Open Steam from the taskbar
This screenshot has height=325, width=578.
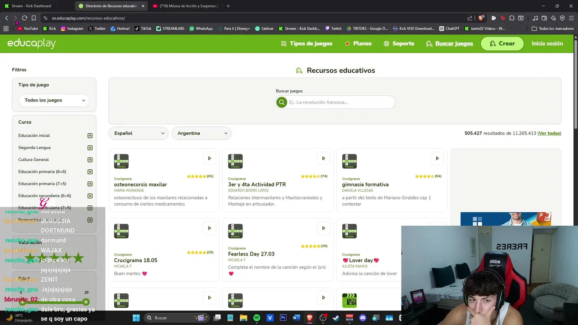[336, 318]
